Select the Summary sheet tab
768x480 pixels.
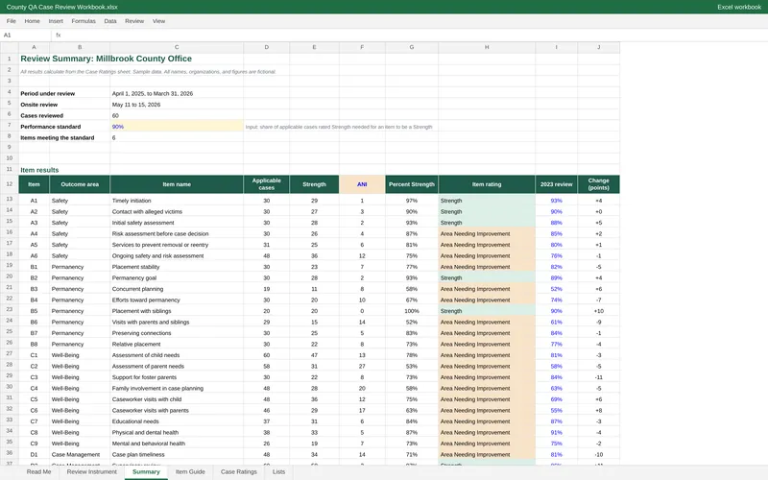[x=146, y=471]
